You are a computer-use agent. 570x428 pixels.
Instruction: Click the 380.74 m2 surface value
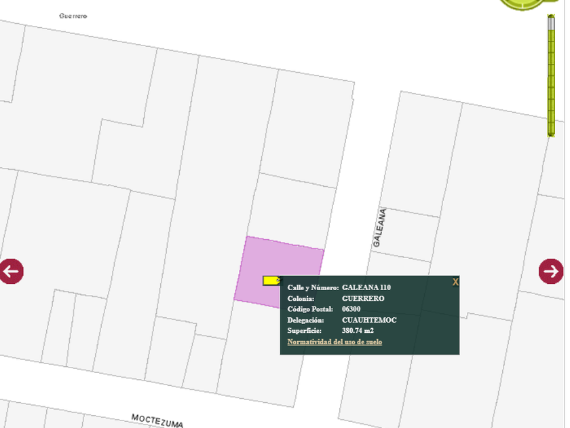358,331
